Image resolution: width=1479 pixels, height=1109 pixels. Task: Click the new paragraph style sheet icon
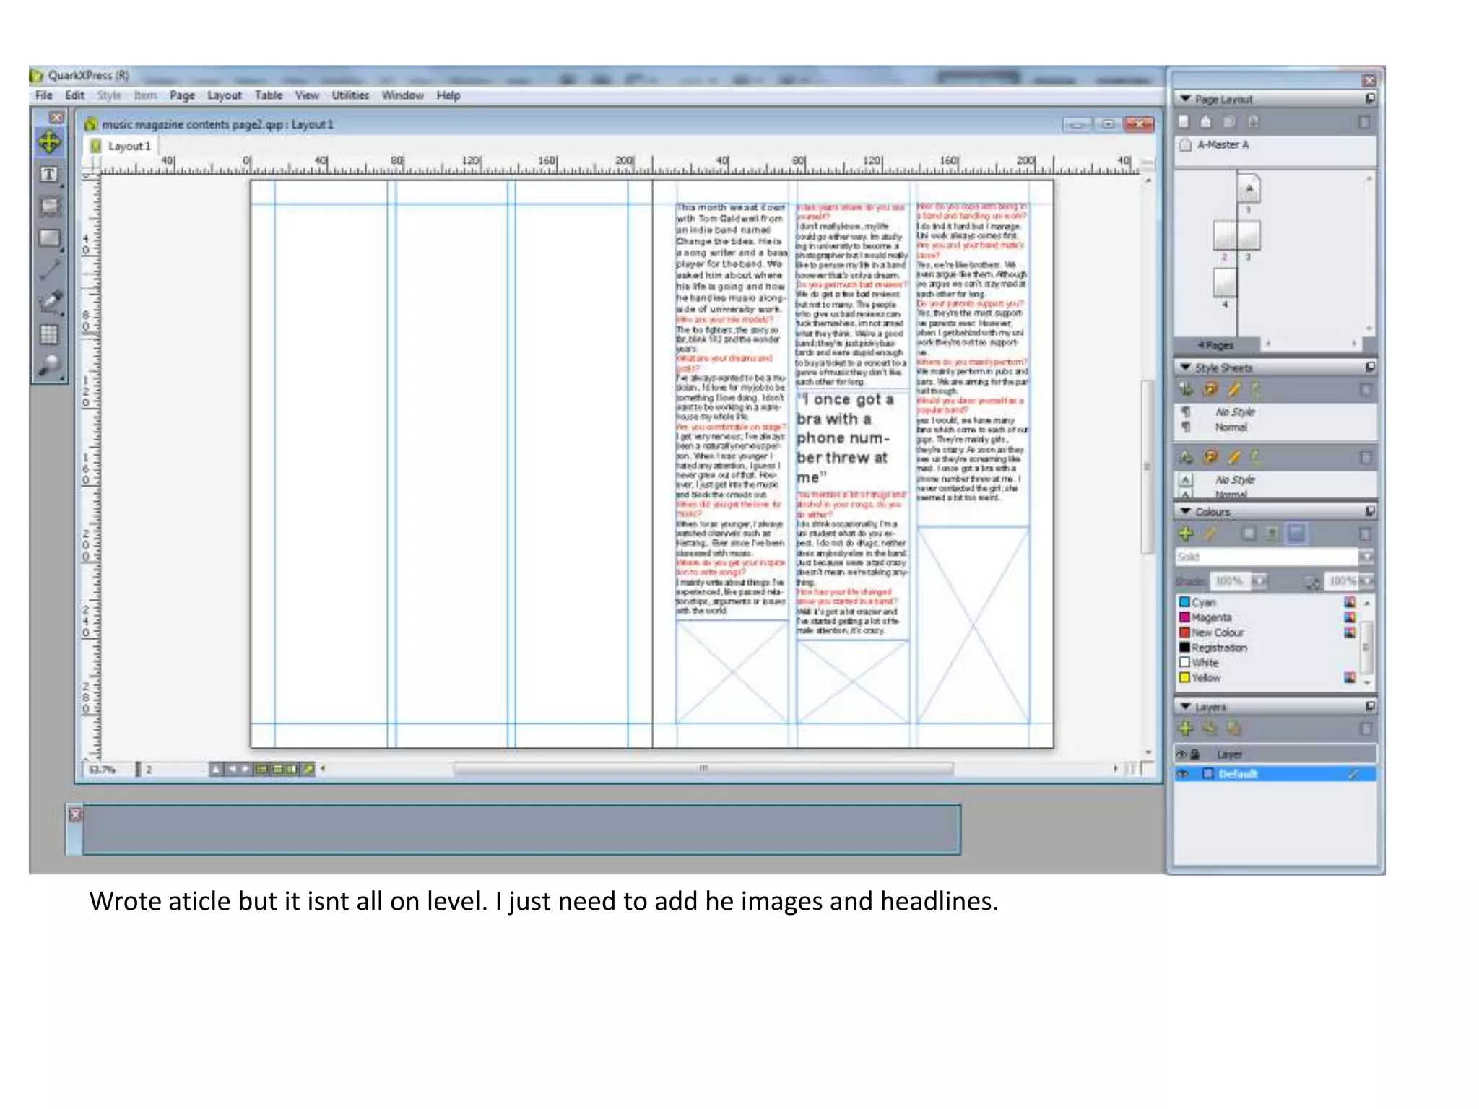coord(1186,390)
